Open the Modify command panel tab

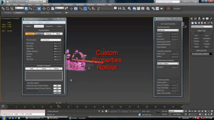point(196,19)
